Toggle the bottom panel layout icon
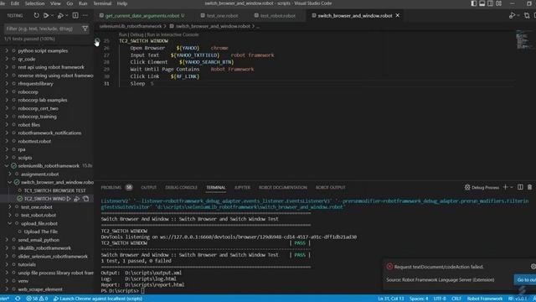The height and width of the screenshot is (302, 536). click(x=482, y=3)
